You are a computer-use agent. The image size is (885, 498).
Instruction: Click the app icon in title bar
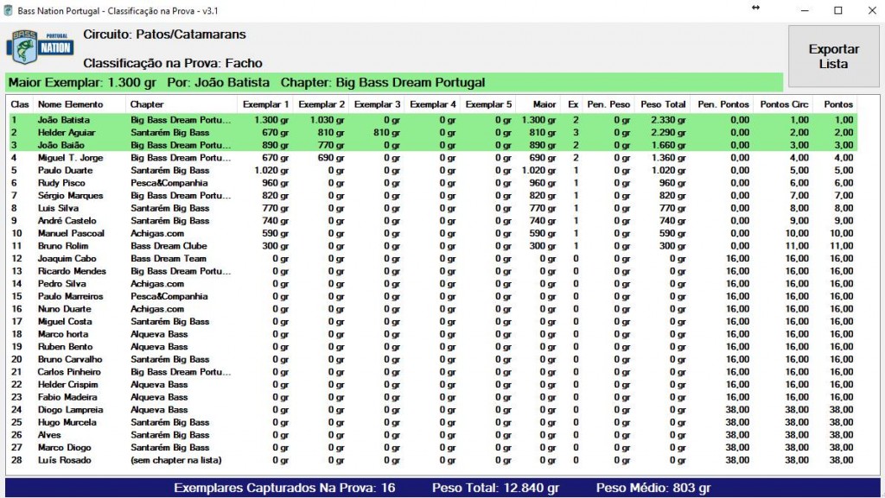pyautogui.click(x=9, y=10)
